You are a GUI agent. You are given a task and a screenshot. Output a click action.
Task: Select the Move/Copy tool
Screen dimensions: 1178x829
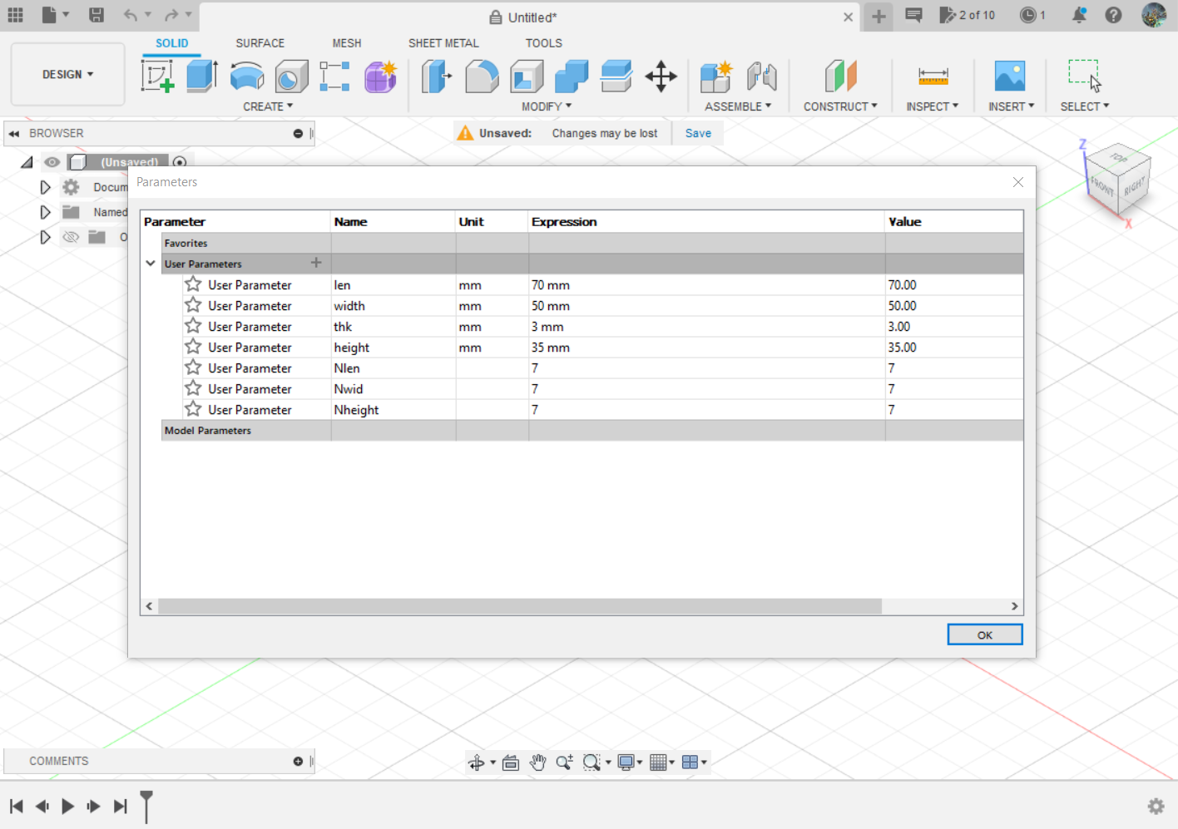pyautogui.click(x=661, y=76)
